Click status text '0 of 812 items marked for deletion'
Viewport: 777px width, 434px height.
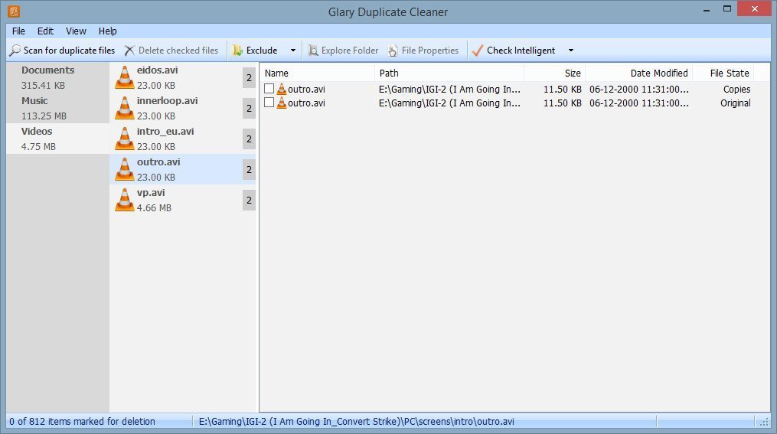82,422
